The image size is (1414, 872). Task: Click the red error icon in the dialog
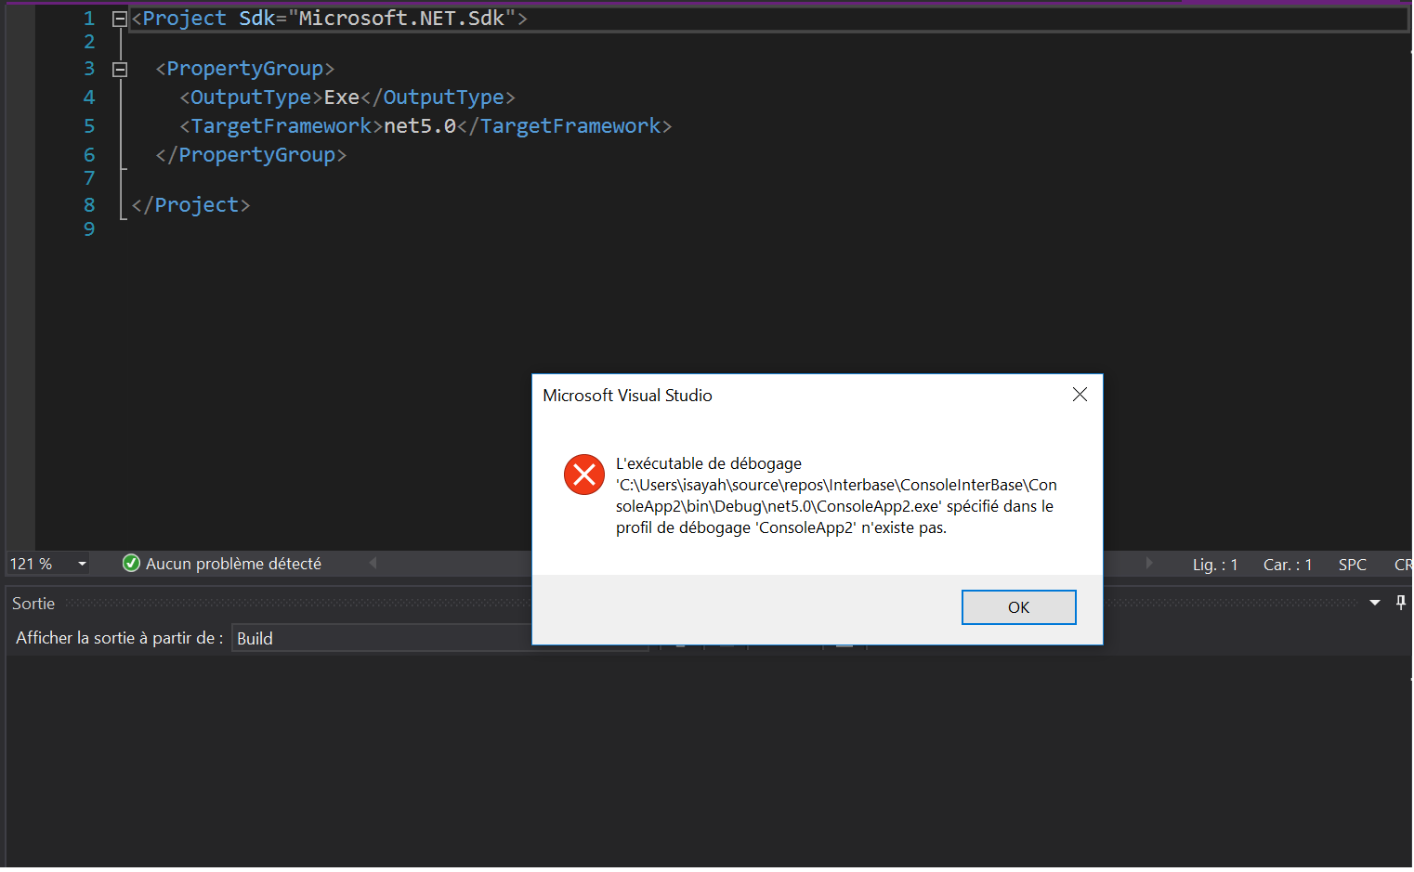583,474
